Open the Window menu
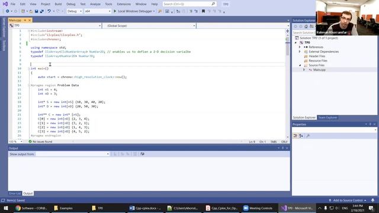The image size is (379, 213). [141, 4]
